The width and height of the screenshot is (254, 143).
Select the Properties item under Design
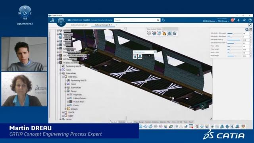pos(77,95)
